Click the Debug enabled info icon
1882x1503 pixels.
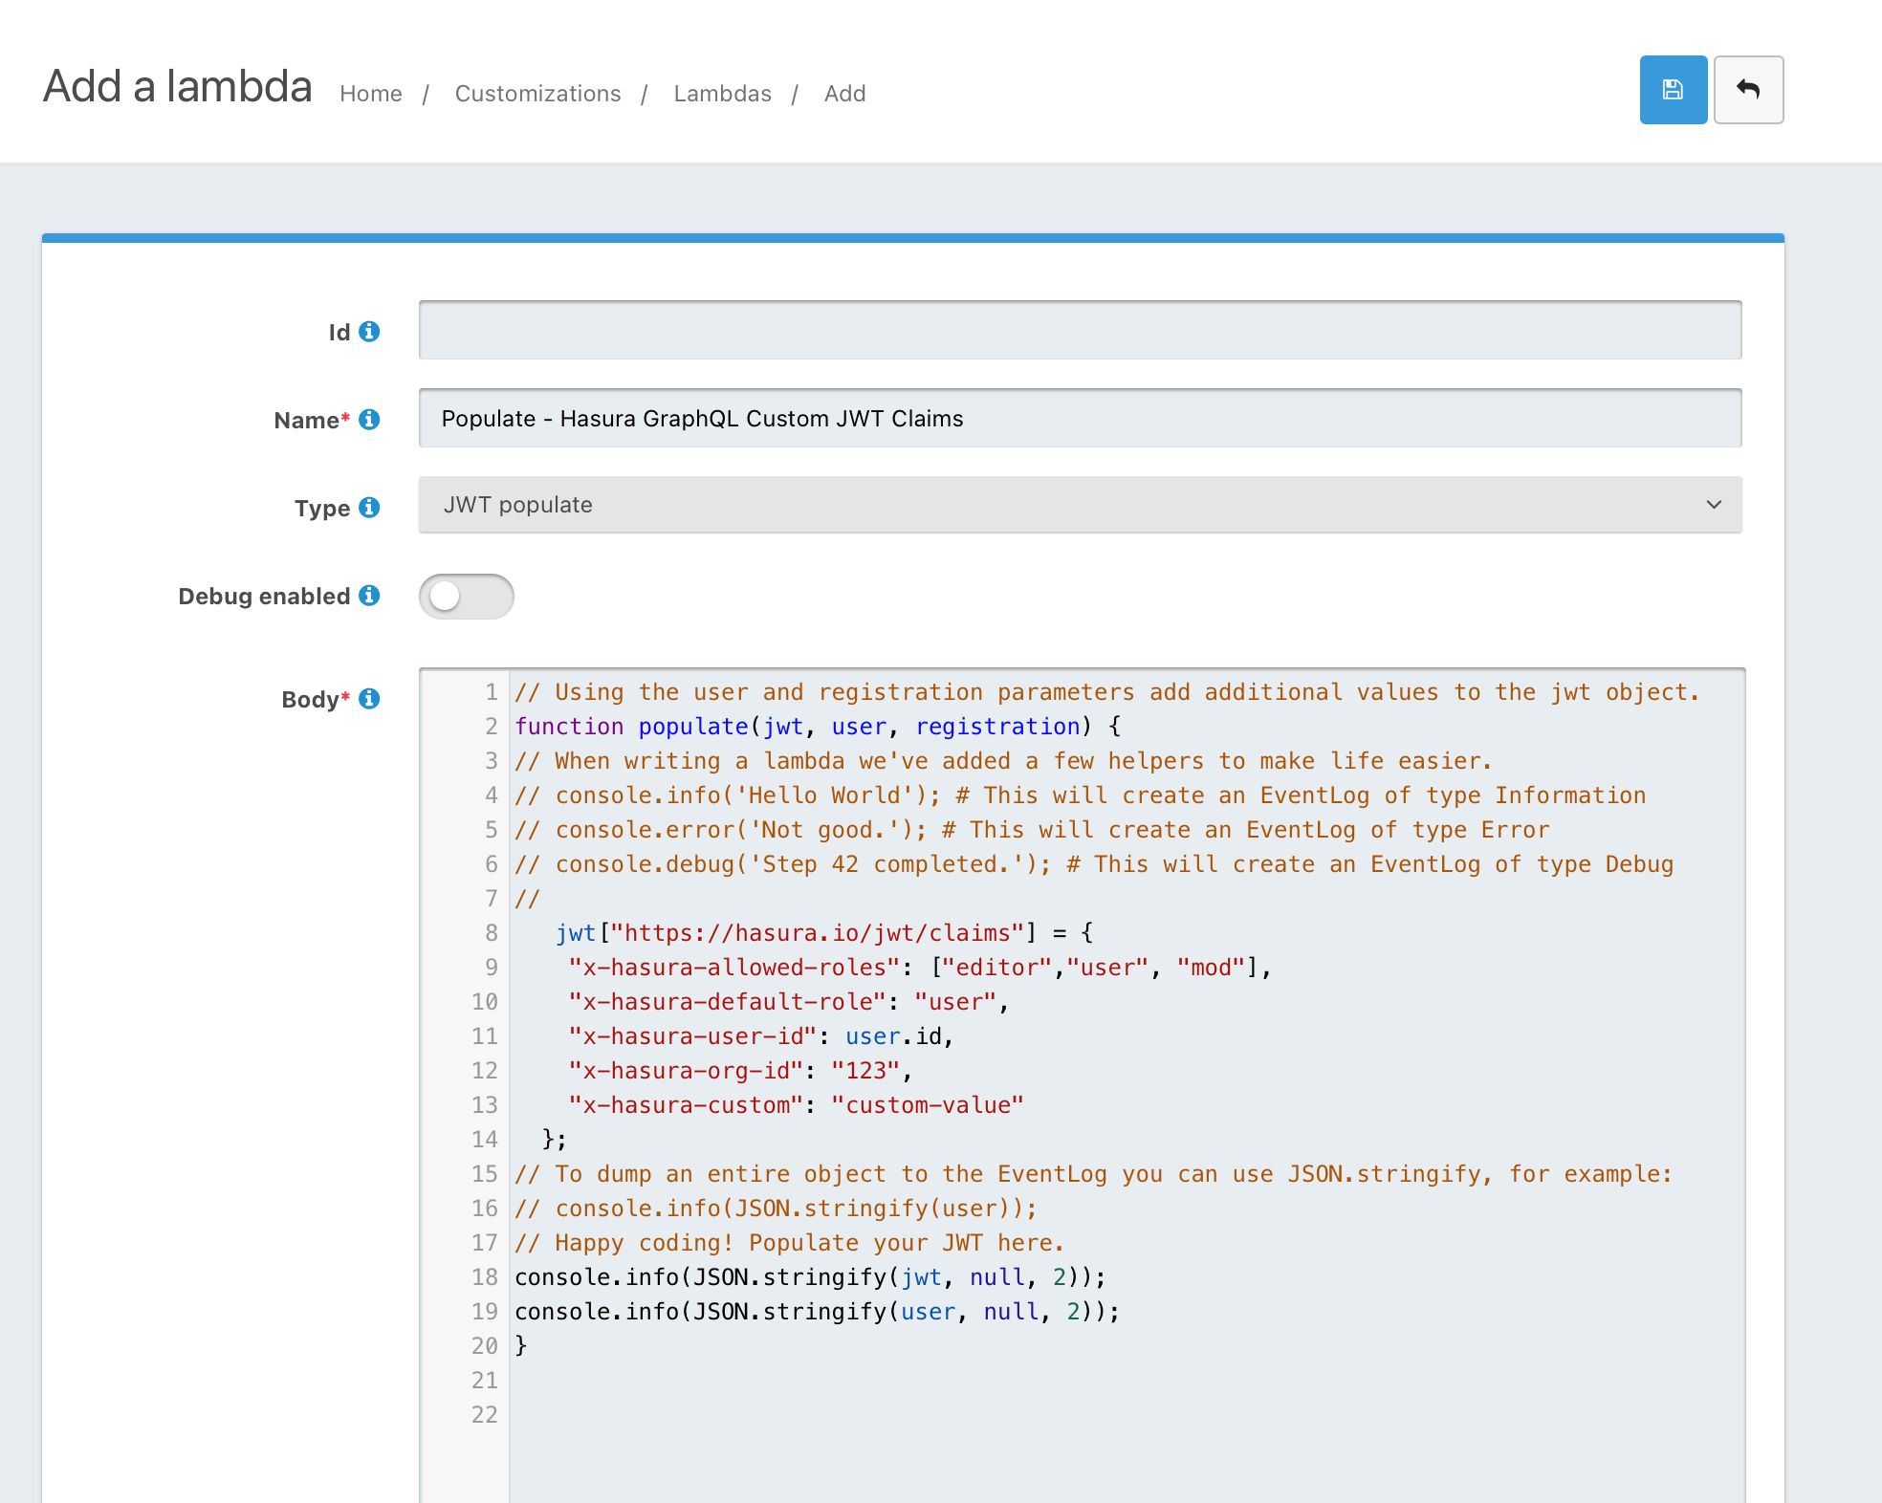tap(369, 596)
